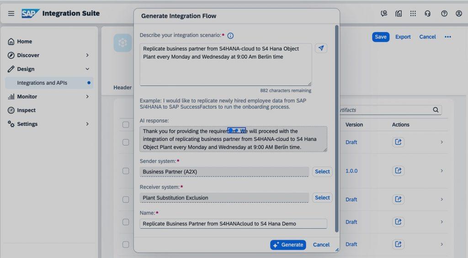Click the search magnifier in artifacts filter
Image resolution: width=468 pixels, height=258 pixels.
pyautogui.click(x=436, y=110)
